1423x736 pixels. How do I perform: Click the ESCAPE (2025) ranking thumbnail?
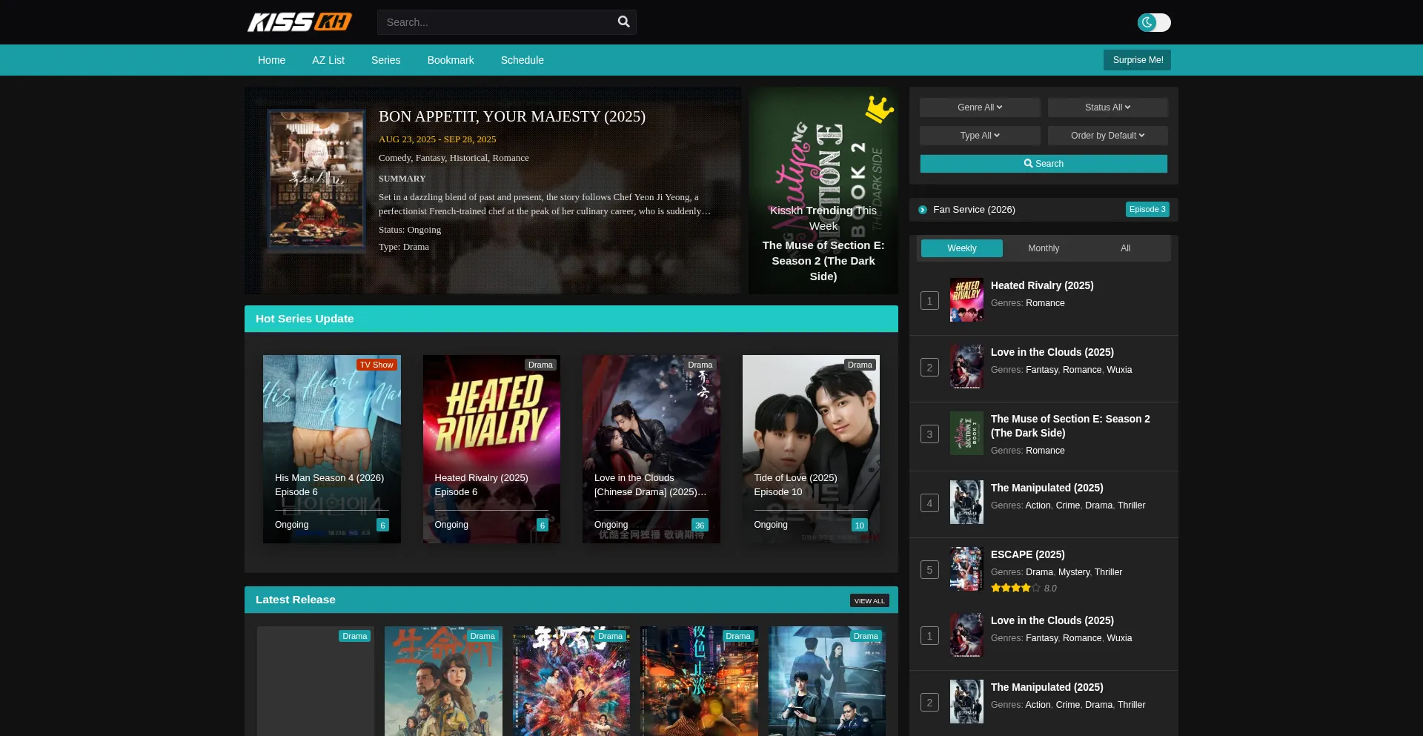click(966, 569)
